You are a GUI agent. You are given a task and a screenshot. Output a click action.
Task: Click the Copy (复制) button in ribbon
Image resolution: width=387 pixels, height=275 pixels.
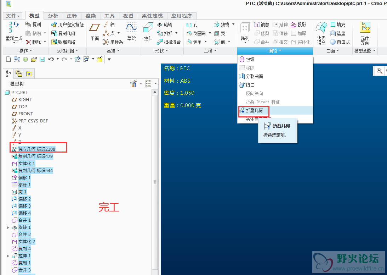pos(33,24)
